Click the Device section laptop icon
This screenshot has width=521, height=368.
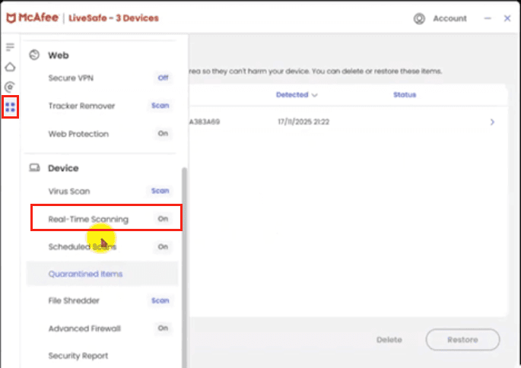coord(34,168)
